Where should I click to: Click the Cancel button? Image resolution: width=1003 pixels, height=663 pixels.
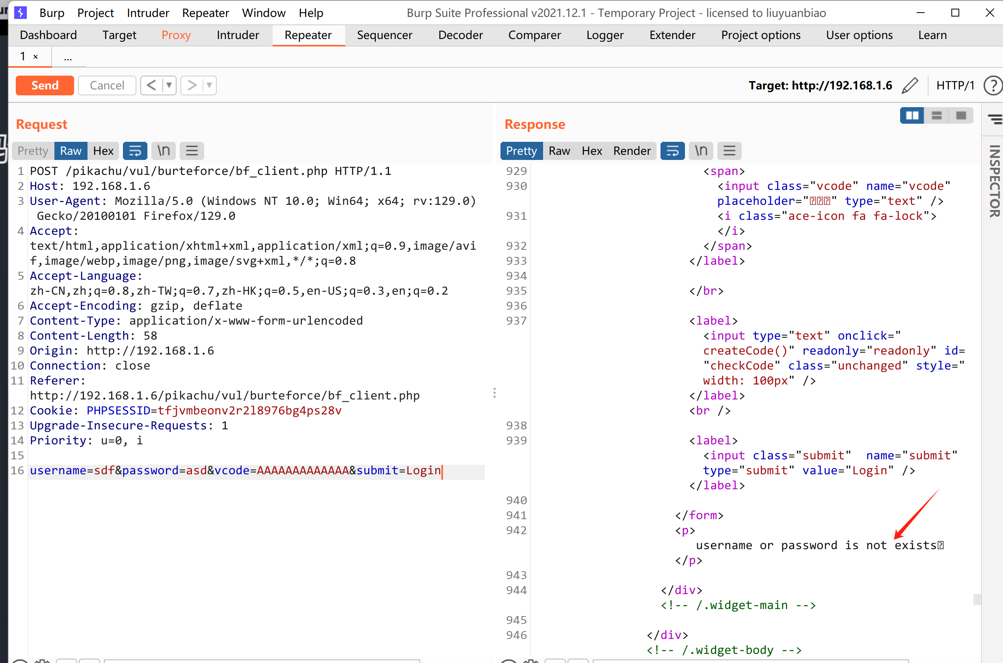click(x=107, y=85)
